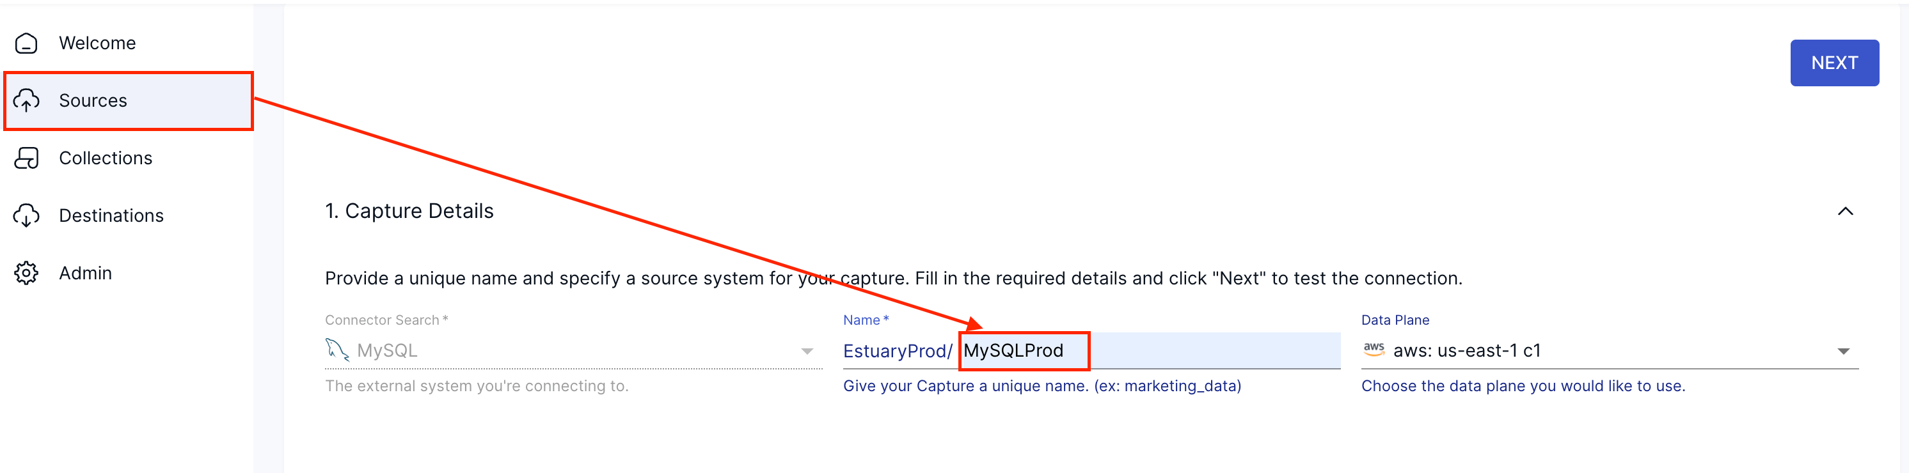Viewport: 1909px width, 473px height.
Task: Click the MySQL dolphin connector icon
Action: (337, 350)
